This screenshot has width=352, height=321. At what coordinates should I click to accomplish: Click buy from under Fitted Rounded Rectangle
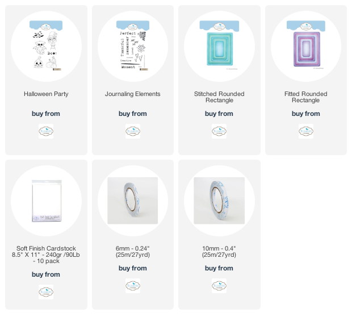tap(306, 114)
